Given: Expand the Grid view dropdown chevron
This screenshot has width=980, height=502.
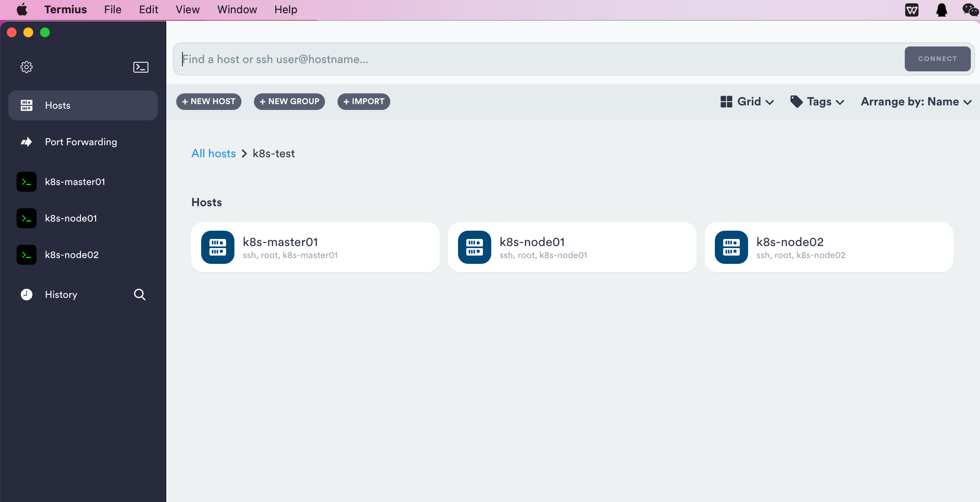Looking at the screenshot, I should (x=770, y=102).
